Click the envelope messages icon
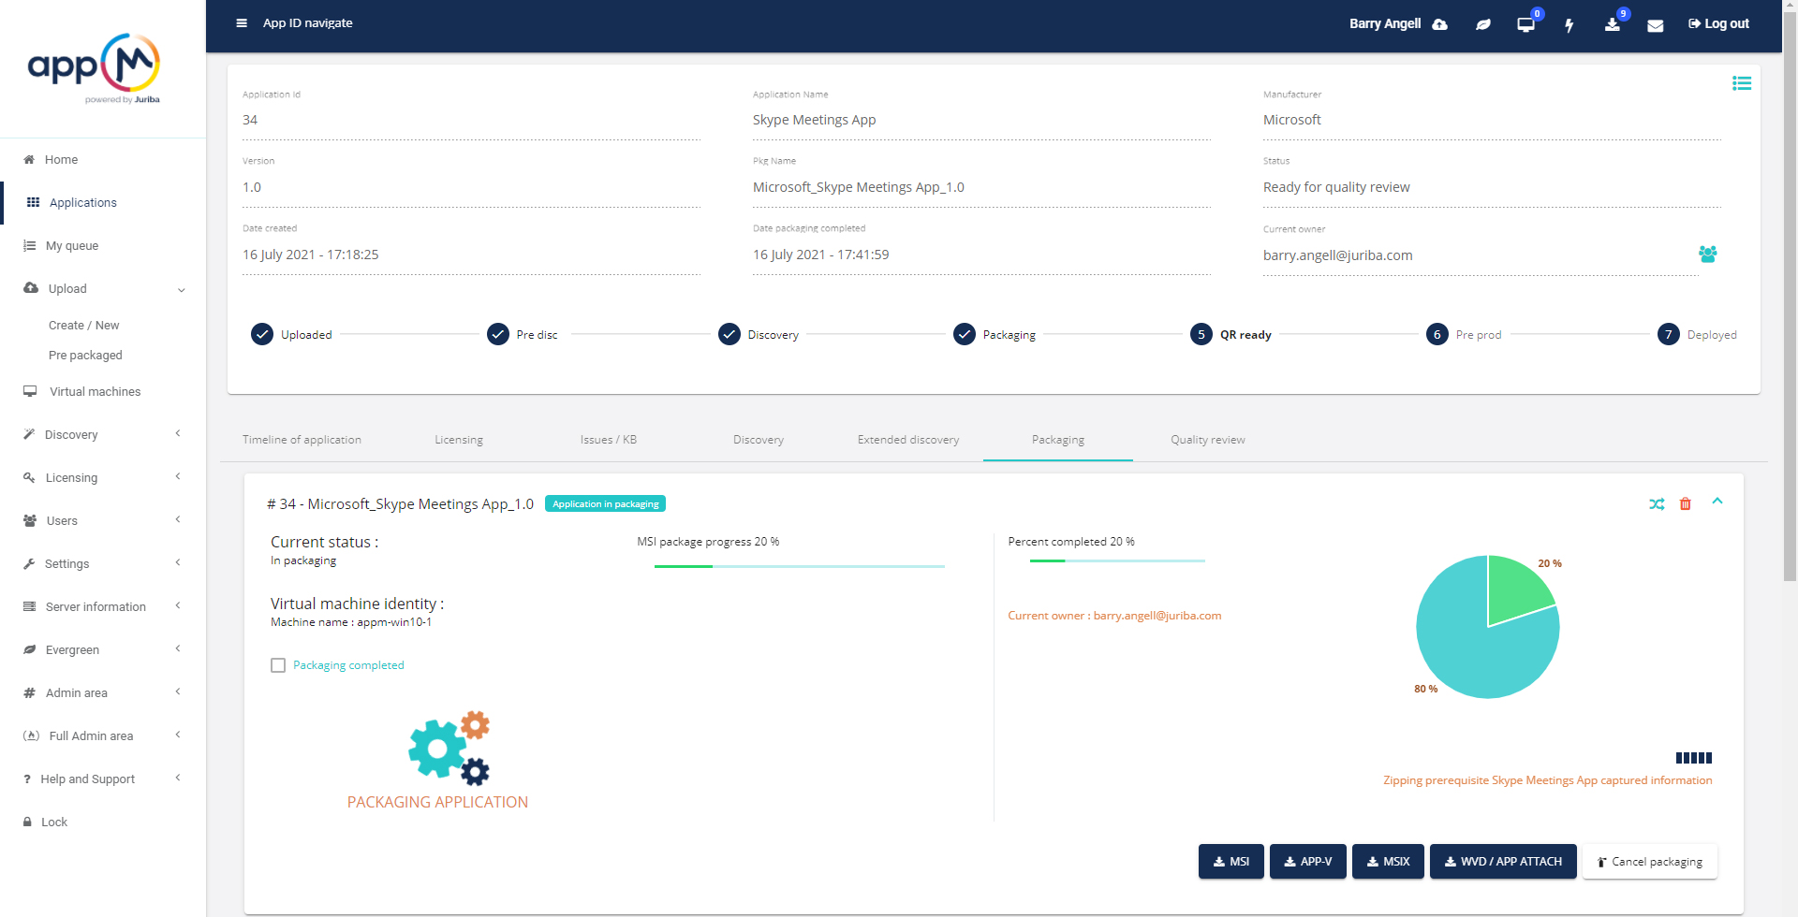The image size is (1798, 917). coord(1655,25)
